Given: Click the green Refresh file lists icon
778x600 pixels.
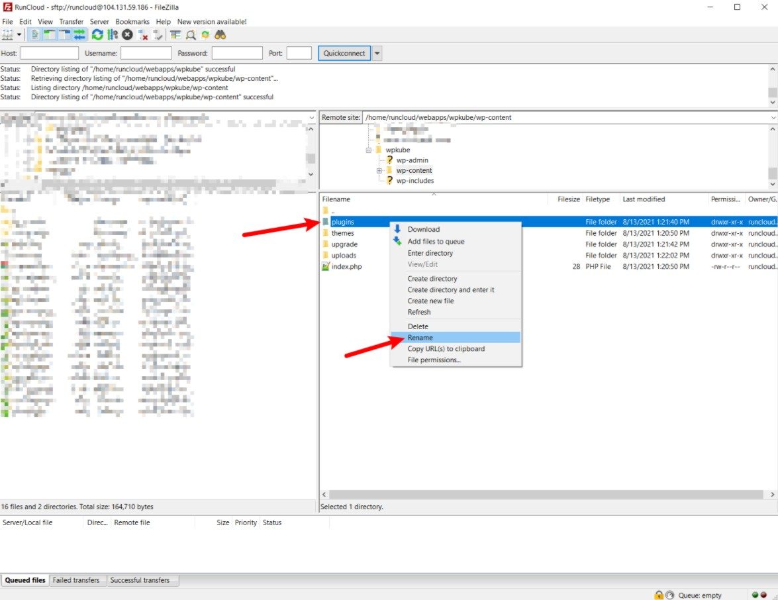Looking at the screenshot, I should 97,34.
